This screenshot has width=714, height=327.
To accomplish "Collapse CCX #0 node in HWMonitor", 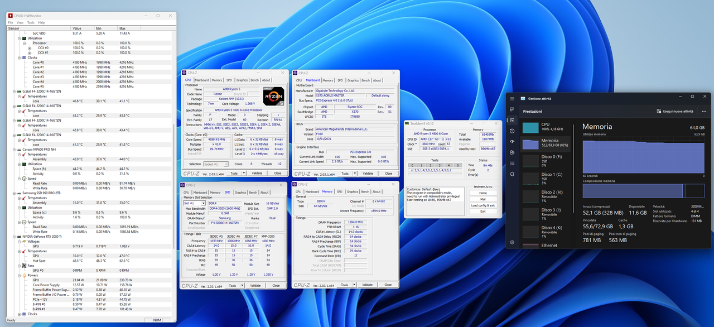I will (29, 48).
